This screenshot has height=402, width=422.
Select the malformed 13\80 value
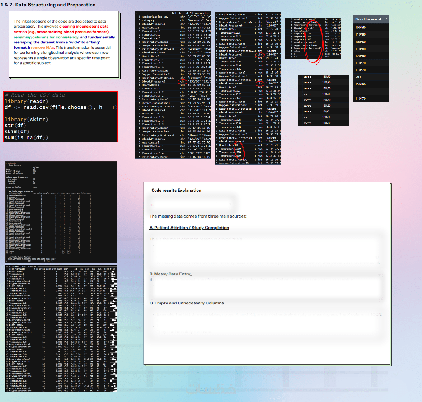(x=326, y=112)
